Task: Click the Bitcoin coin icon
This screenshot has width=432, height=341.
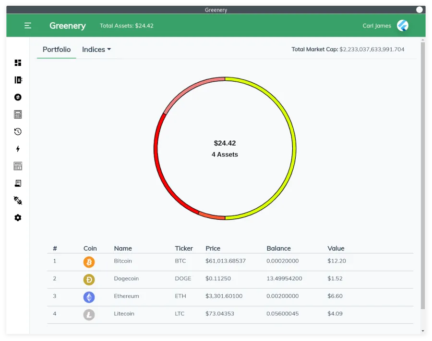Action: click(x=89, y=262)
